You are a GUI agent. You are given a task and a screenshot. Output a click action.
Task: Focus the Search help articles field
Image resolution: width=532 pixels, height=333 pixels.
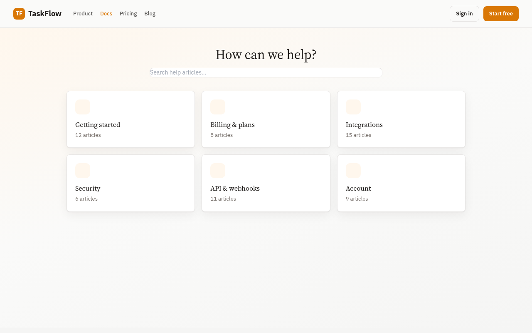click(266, 72)
